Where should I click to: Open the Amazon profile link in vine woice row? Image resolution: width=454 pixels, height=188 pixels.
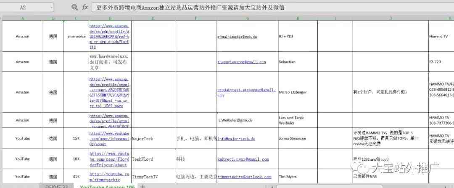[109, 36]
